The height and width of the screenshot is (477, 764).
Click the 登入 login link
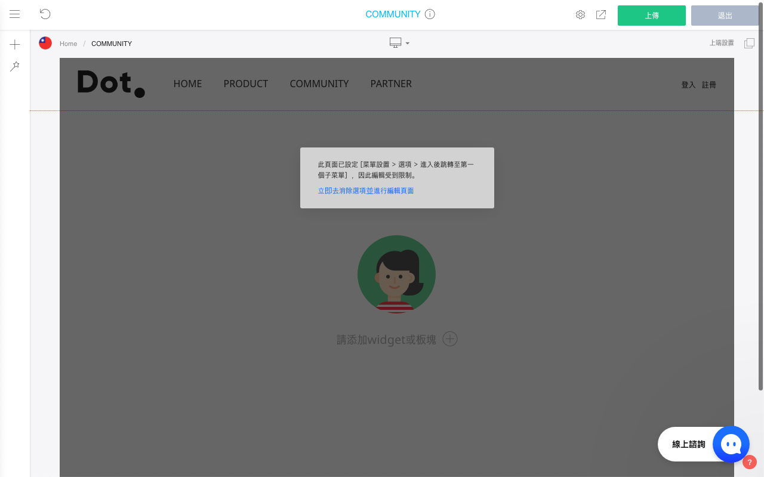689,85
